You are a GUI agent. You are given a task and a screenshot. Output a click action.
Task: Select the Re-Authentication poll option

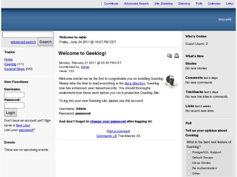pyautogui.click(x=189, y=168)
